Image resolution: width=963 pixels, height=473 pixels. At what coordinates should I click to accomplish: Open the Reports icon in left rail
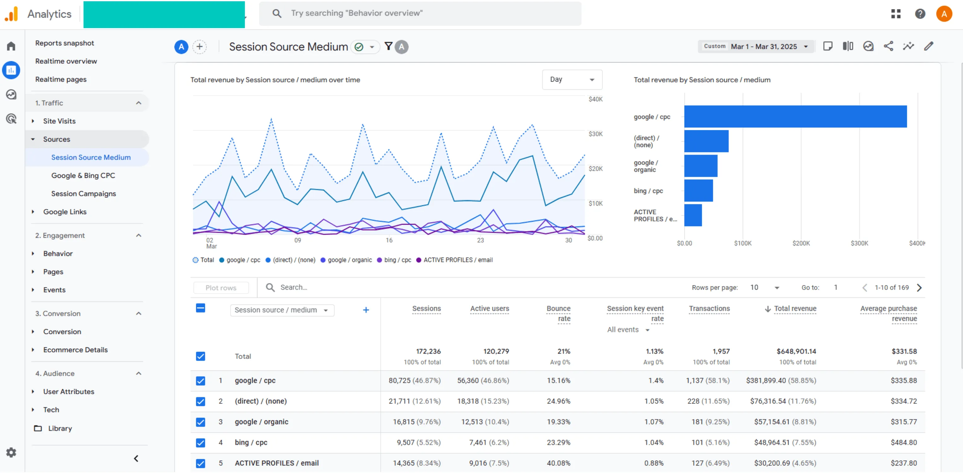coord(11,70)
